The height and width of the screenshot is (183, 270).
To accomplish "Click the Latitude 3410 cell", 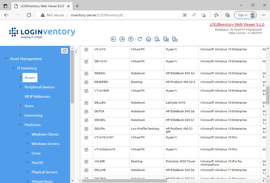I will (x=181, y=104).
